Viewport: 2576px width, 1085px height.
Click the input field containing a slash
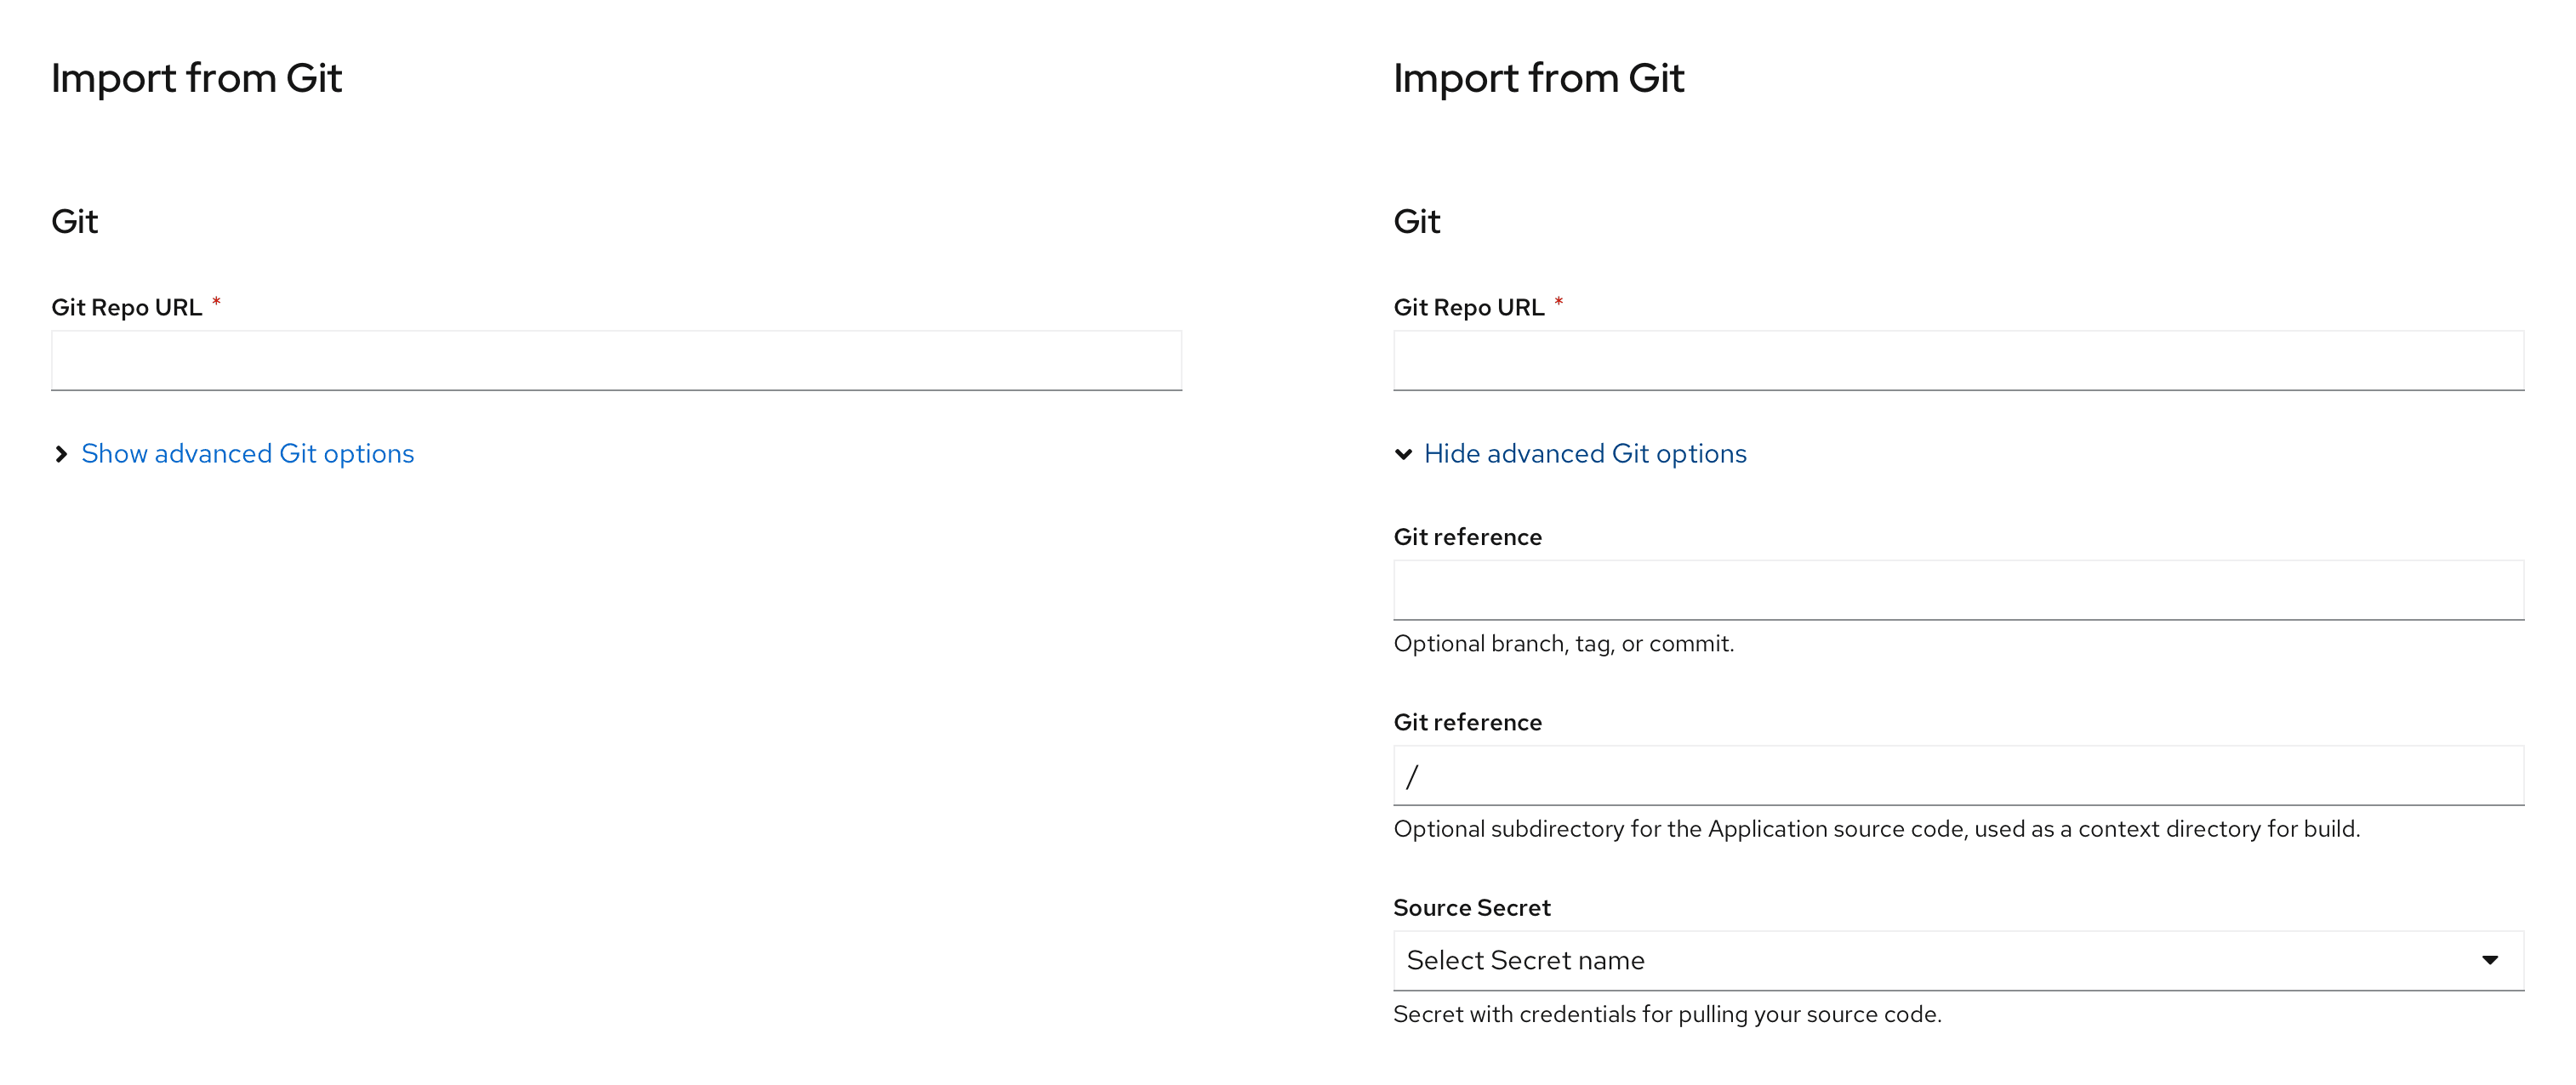tap(1957, 776)
